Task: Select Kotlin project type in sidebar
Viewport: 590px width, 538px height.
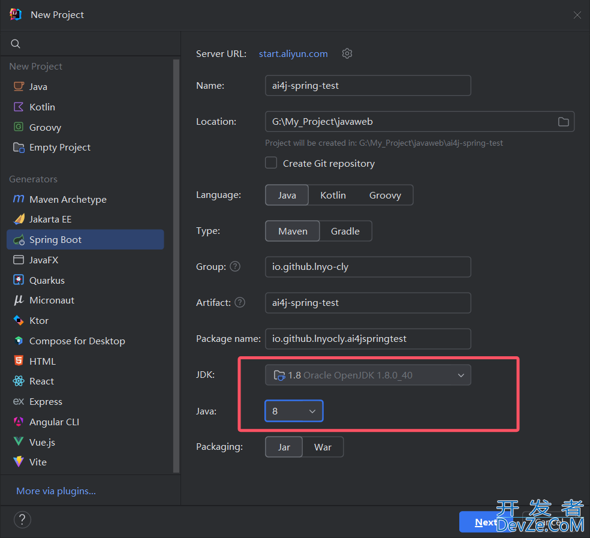Action: click(x=85, y=107)
